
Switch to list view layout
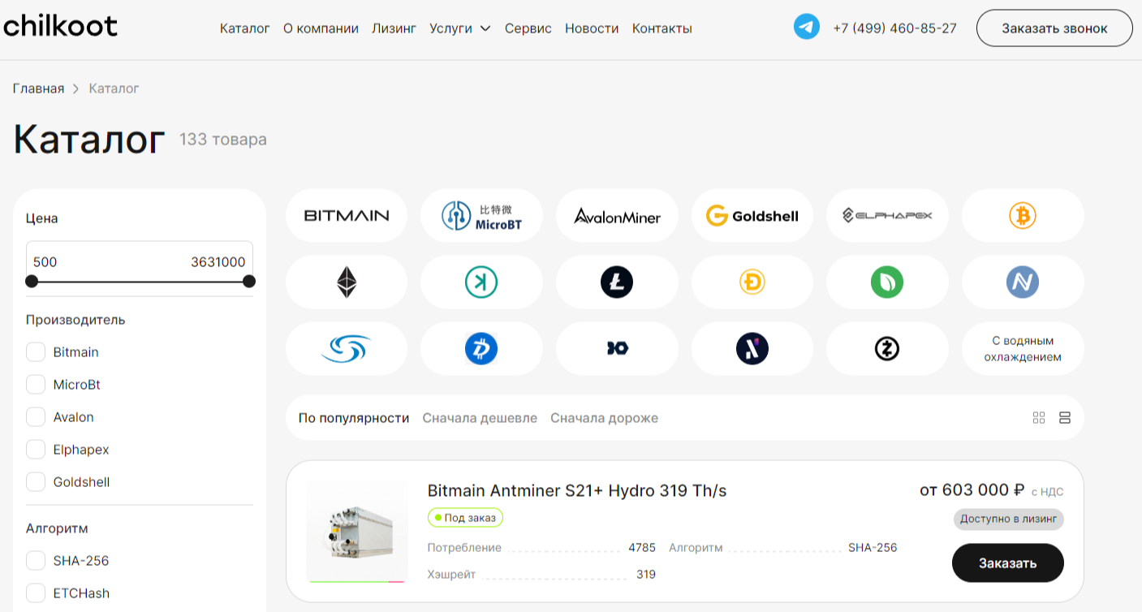coord(1065,418)
